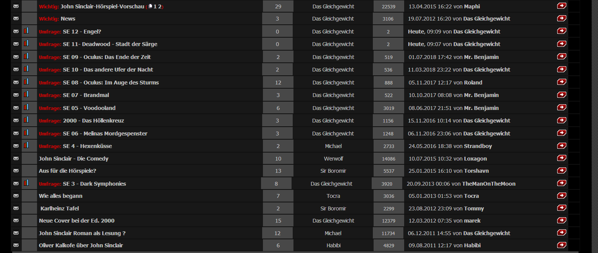Open thread SE 11- Deadwood - Stadt der Särge

coord(110,44)
